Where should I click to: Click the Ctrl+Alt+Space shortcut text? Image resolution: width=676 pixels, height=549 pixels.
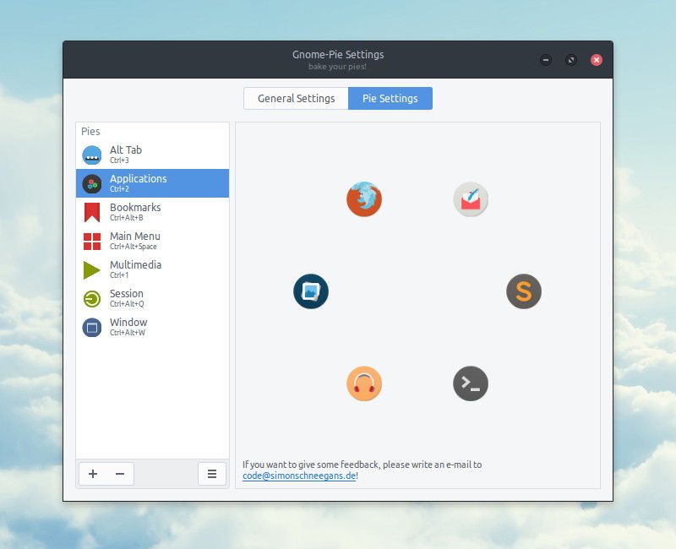point(134,247)
